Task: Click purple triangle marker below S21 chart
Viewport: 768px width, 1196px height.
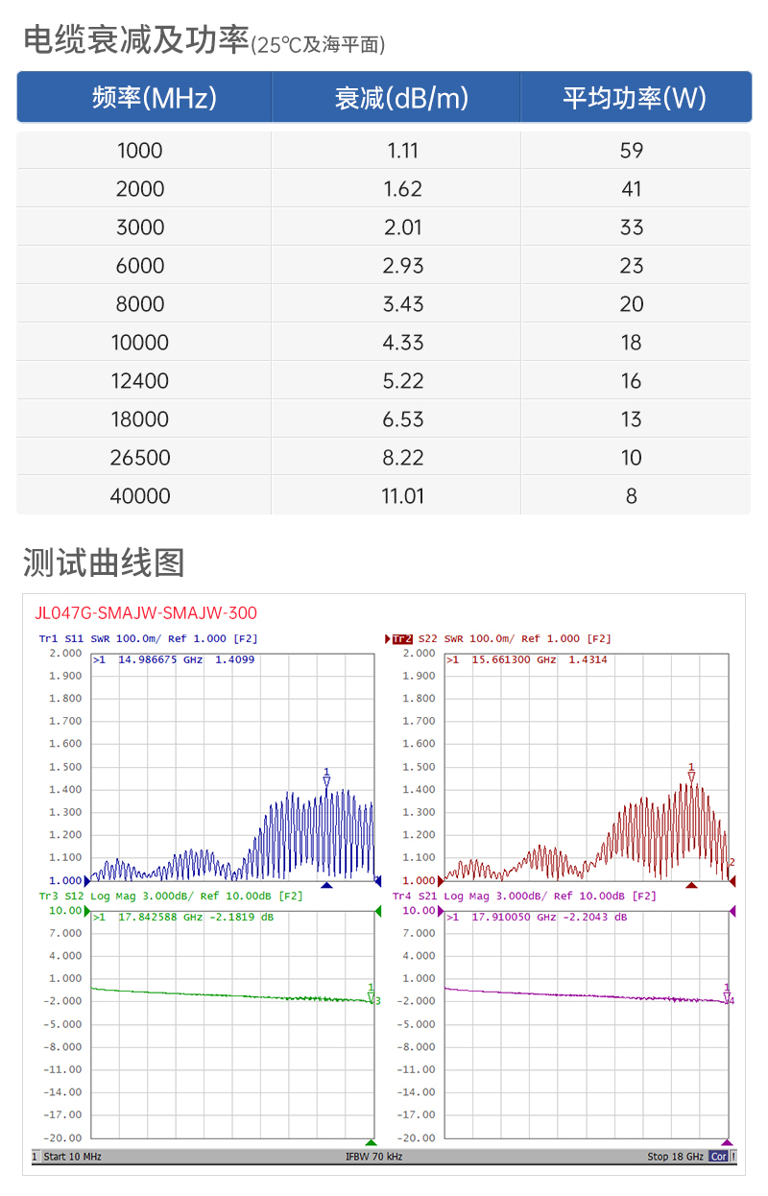Action: 727,1142
